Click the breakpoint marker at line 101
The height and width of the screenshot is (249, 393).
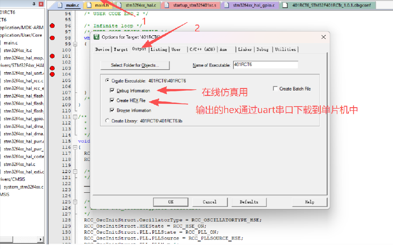(52, 56)
